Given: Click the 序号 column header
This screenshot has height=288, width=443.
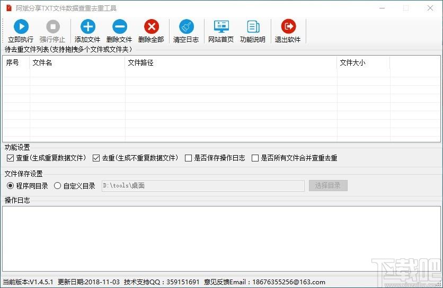Looking at the screenshot, I should [16, 62].
